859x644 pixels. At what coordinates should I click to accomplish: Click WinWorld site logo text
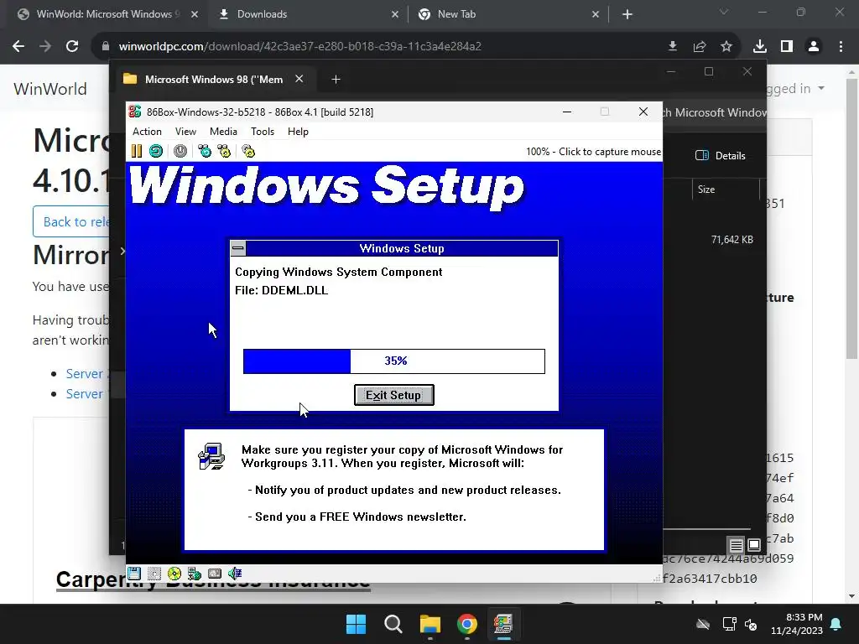tap(49, 89)
